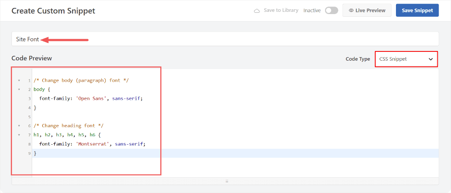
Task: Click the Site Font title field
Action: (225, 39)
